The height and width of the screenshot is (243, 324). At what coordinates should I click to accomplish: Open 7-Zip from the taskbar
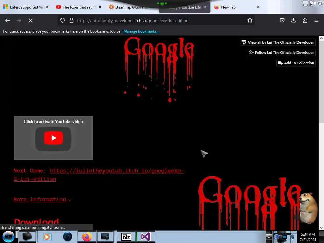(126, 237)
